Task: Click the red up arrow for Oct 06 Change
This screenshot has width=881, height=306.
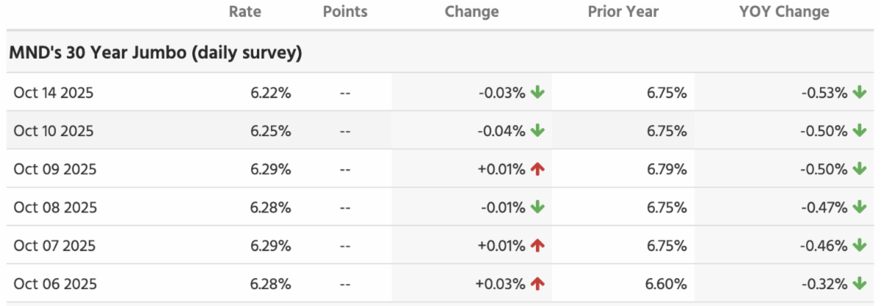Action: click(537, 283)
